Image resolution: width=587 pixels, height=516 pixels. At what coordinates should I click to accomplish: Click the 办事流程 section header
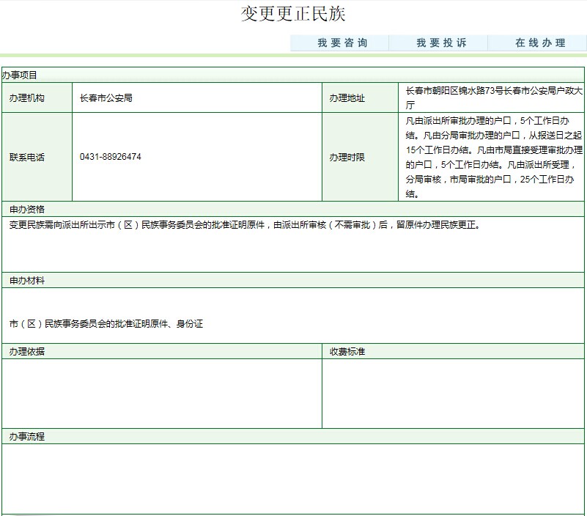(x=292, y=436)
